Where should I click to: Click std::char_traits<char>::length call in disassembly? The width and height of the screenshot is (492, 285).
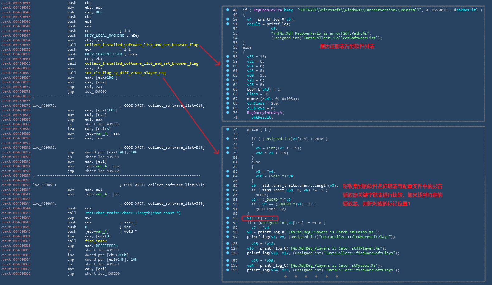point(133,213)
